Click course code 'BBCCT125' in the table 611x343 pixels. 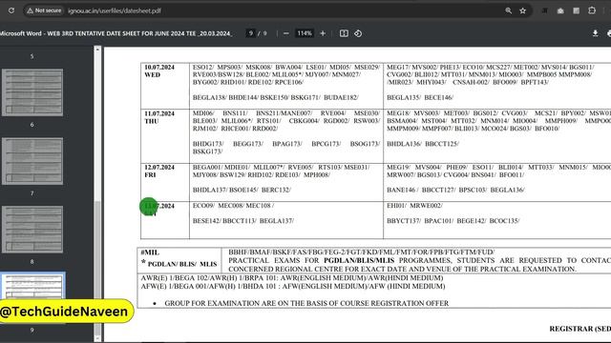tap(442, 144)
